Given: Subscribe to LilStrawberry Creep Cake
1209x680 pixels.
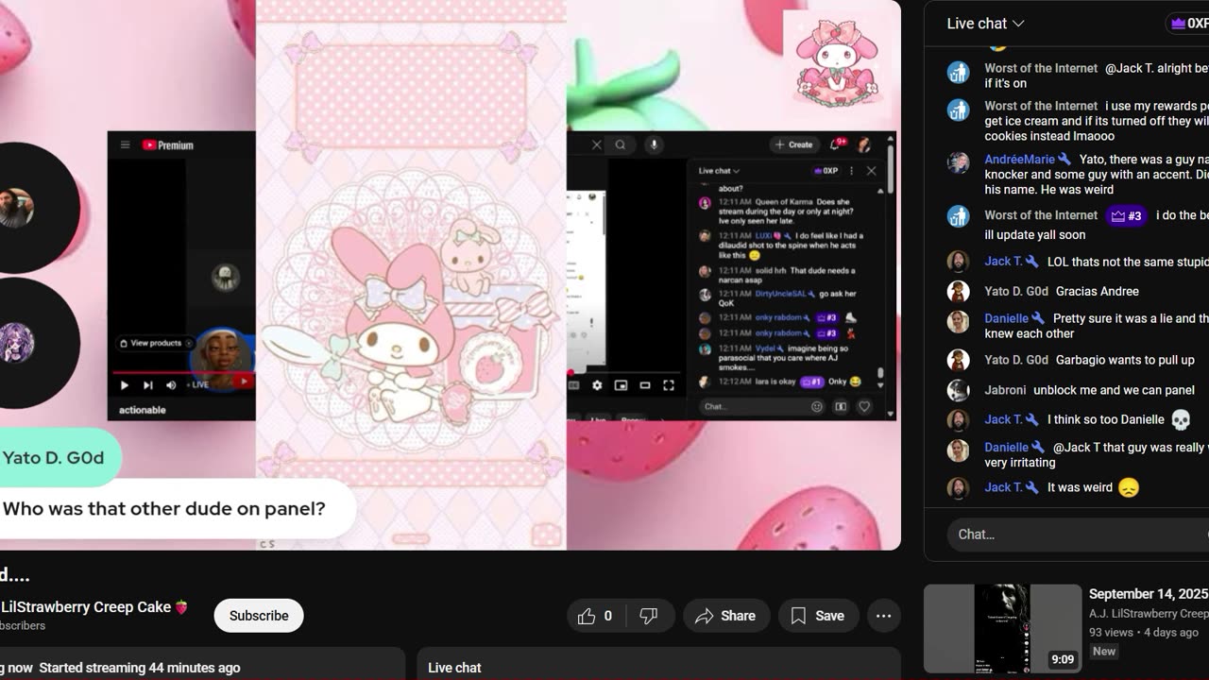Looking at the screenshot, I should point(259,616).
